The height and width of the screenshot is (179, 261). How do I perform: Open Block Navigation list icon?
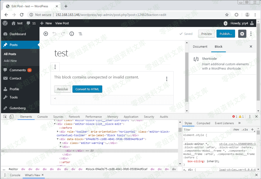click(x=80, y=34)
